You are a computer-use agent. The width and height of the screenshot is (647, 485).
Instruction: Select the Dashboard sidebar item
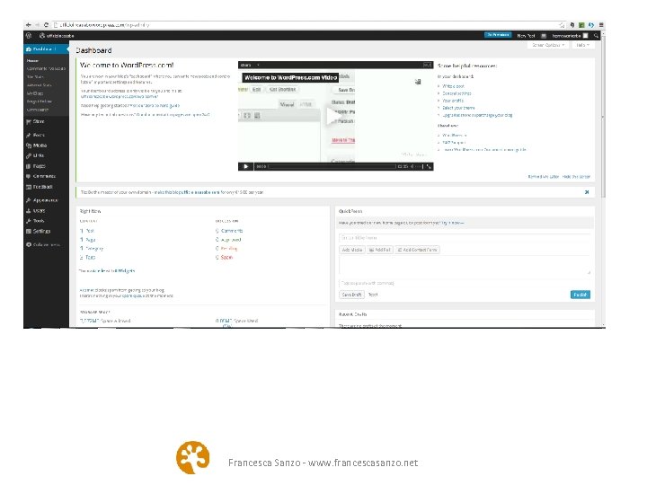(x=46, y=49)
